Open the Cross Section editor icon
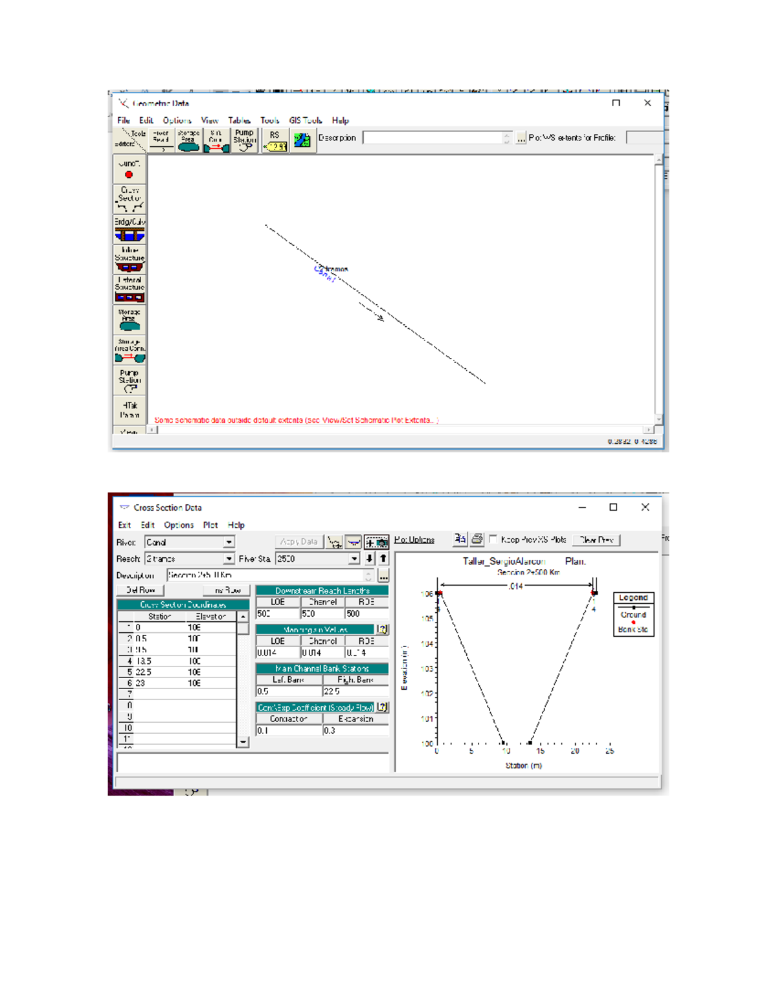 coord(129,199)
